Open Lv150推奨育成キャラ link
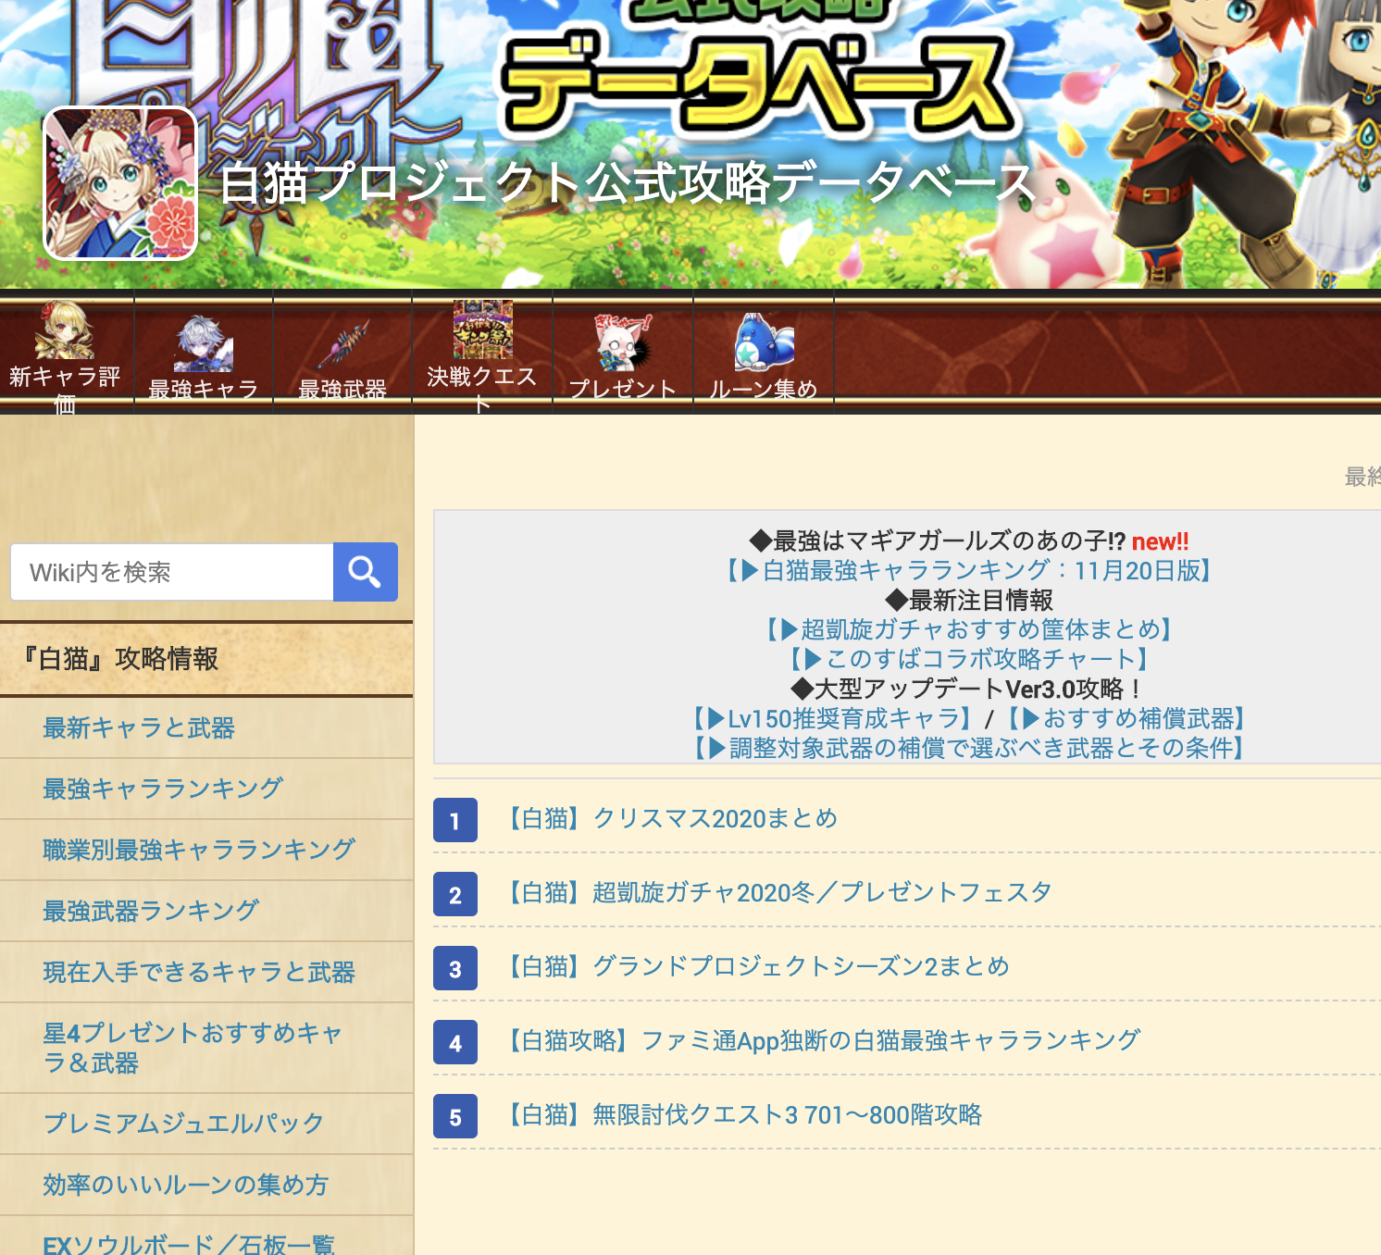 coord(833,718)
